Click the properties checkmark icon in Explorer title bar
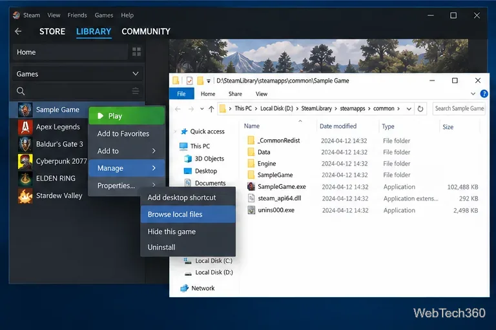The width and height of the screenshot is (496, 330). click(189, 81)
